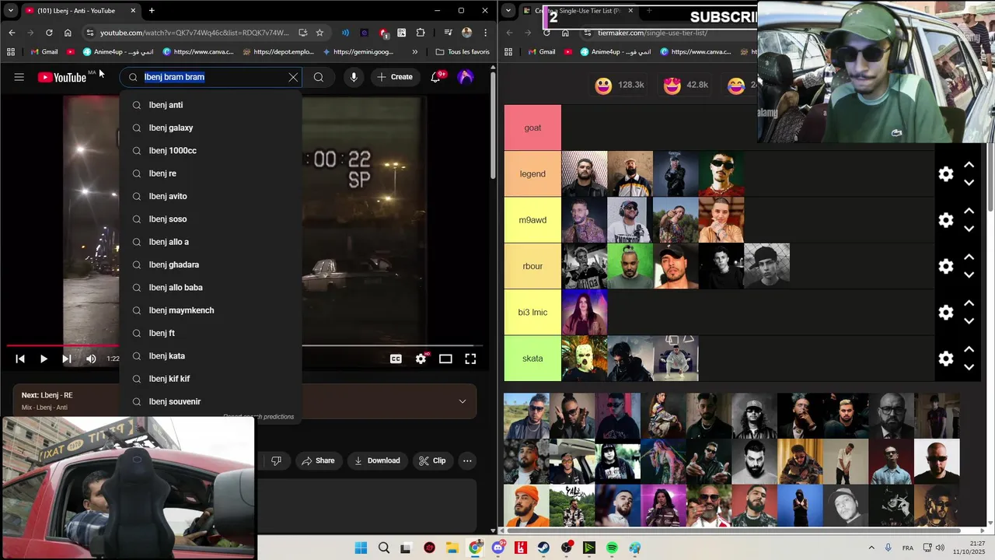The height and width of the screenshot is (560, 995).
Task: Click the YouTube address bar URL
Action: pos(194,33)
